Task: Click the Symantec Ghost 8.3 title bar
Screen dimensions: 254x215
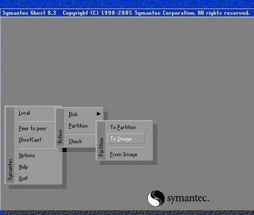Action: click(x=126, y=13)
